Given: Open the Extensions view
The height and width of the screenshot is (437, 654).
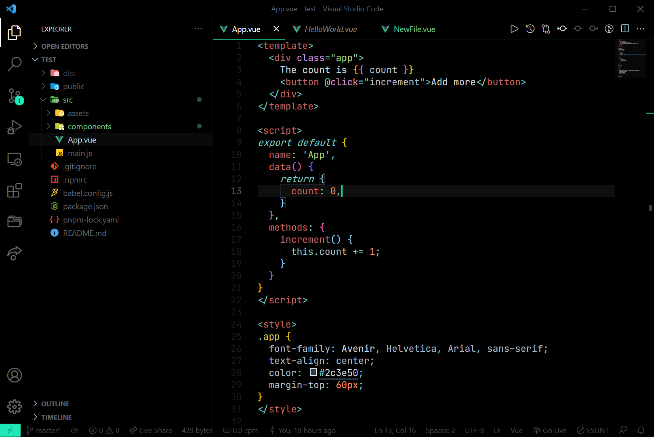Looking at the screenshot, I should point(15,190).
